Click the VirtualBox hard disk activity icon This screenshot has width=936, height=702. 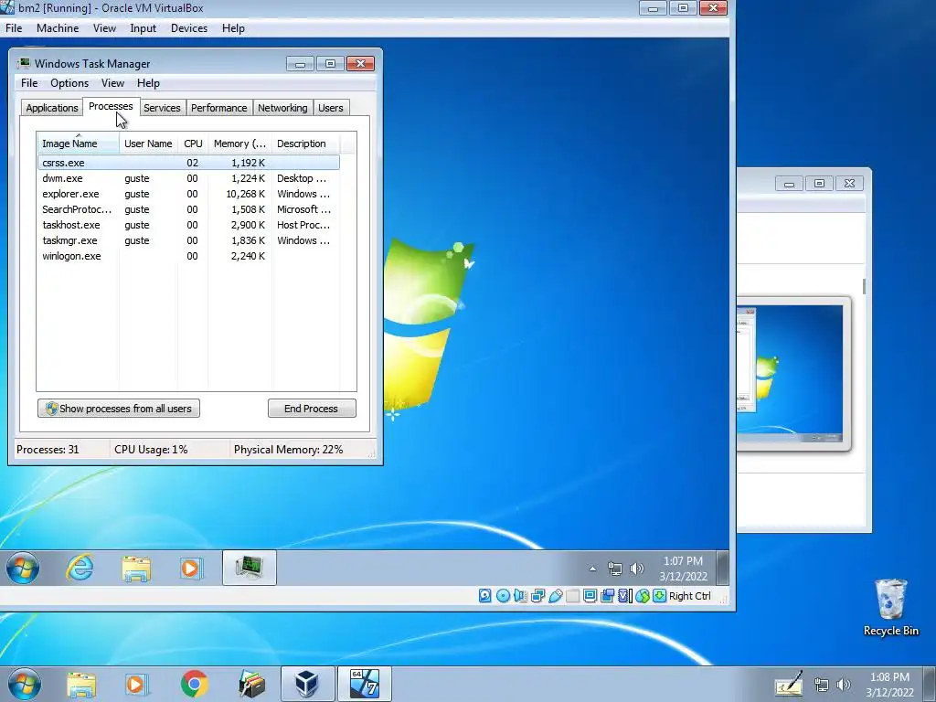(x=484, y=596)
